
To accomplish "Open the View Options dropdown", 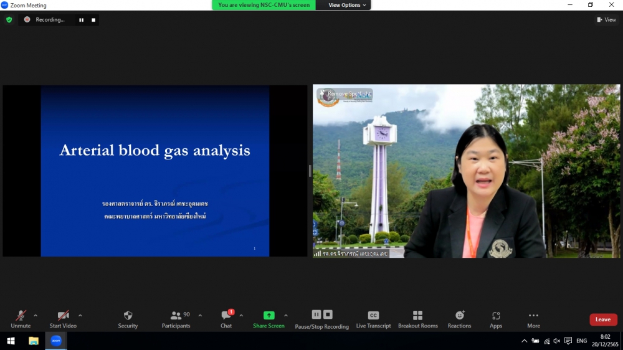I will point(347,5).
